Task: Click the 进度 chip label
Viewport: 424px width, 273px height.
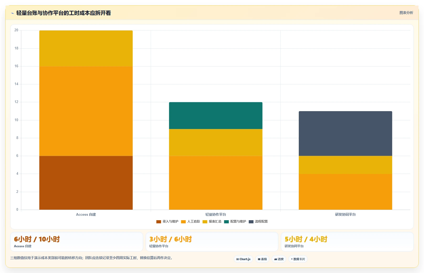Action: point(281,259)
